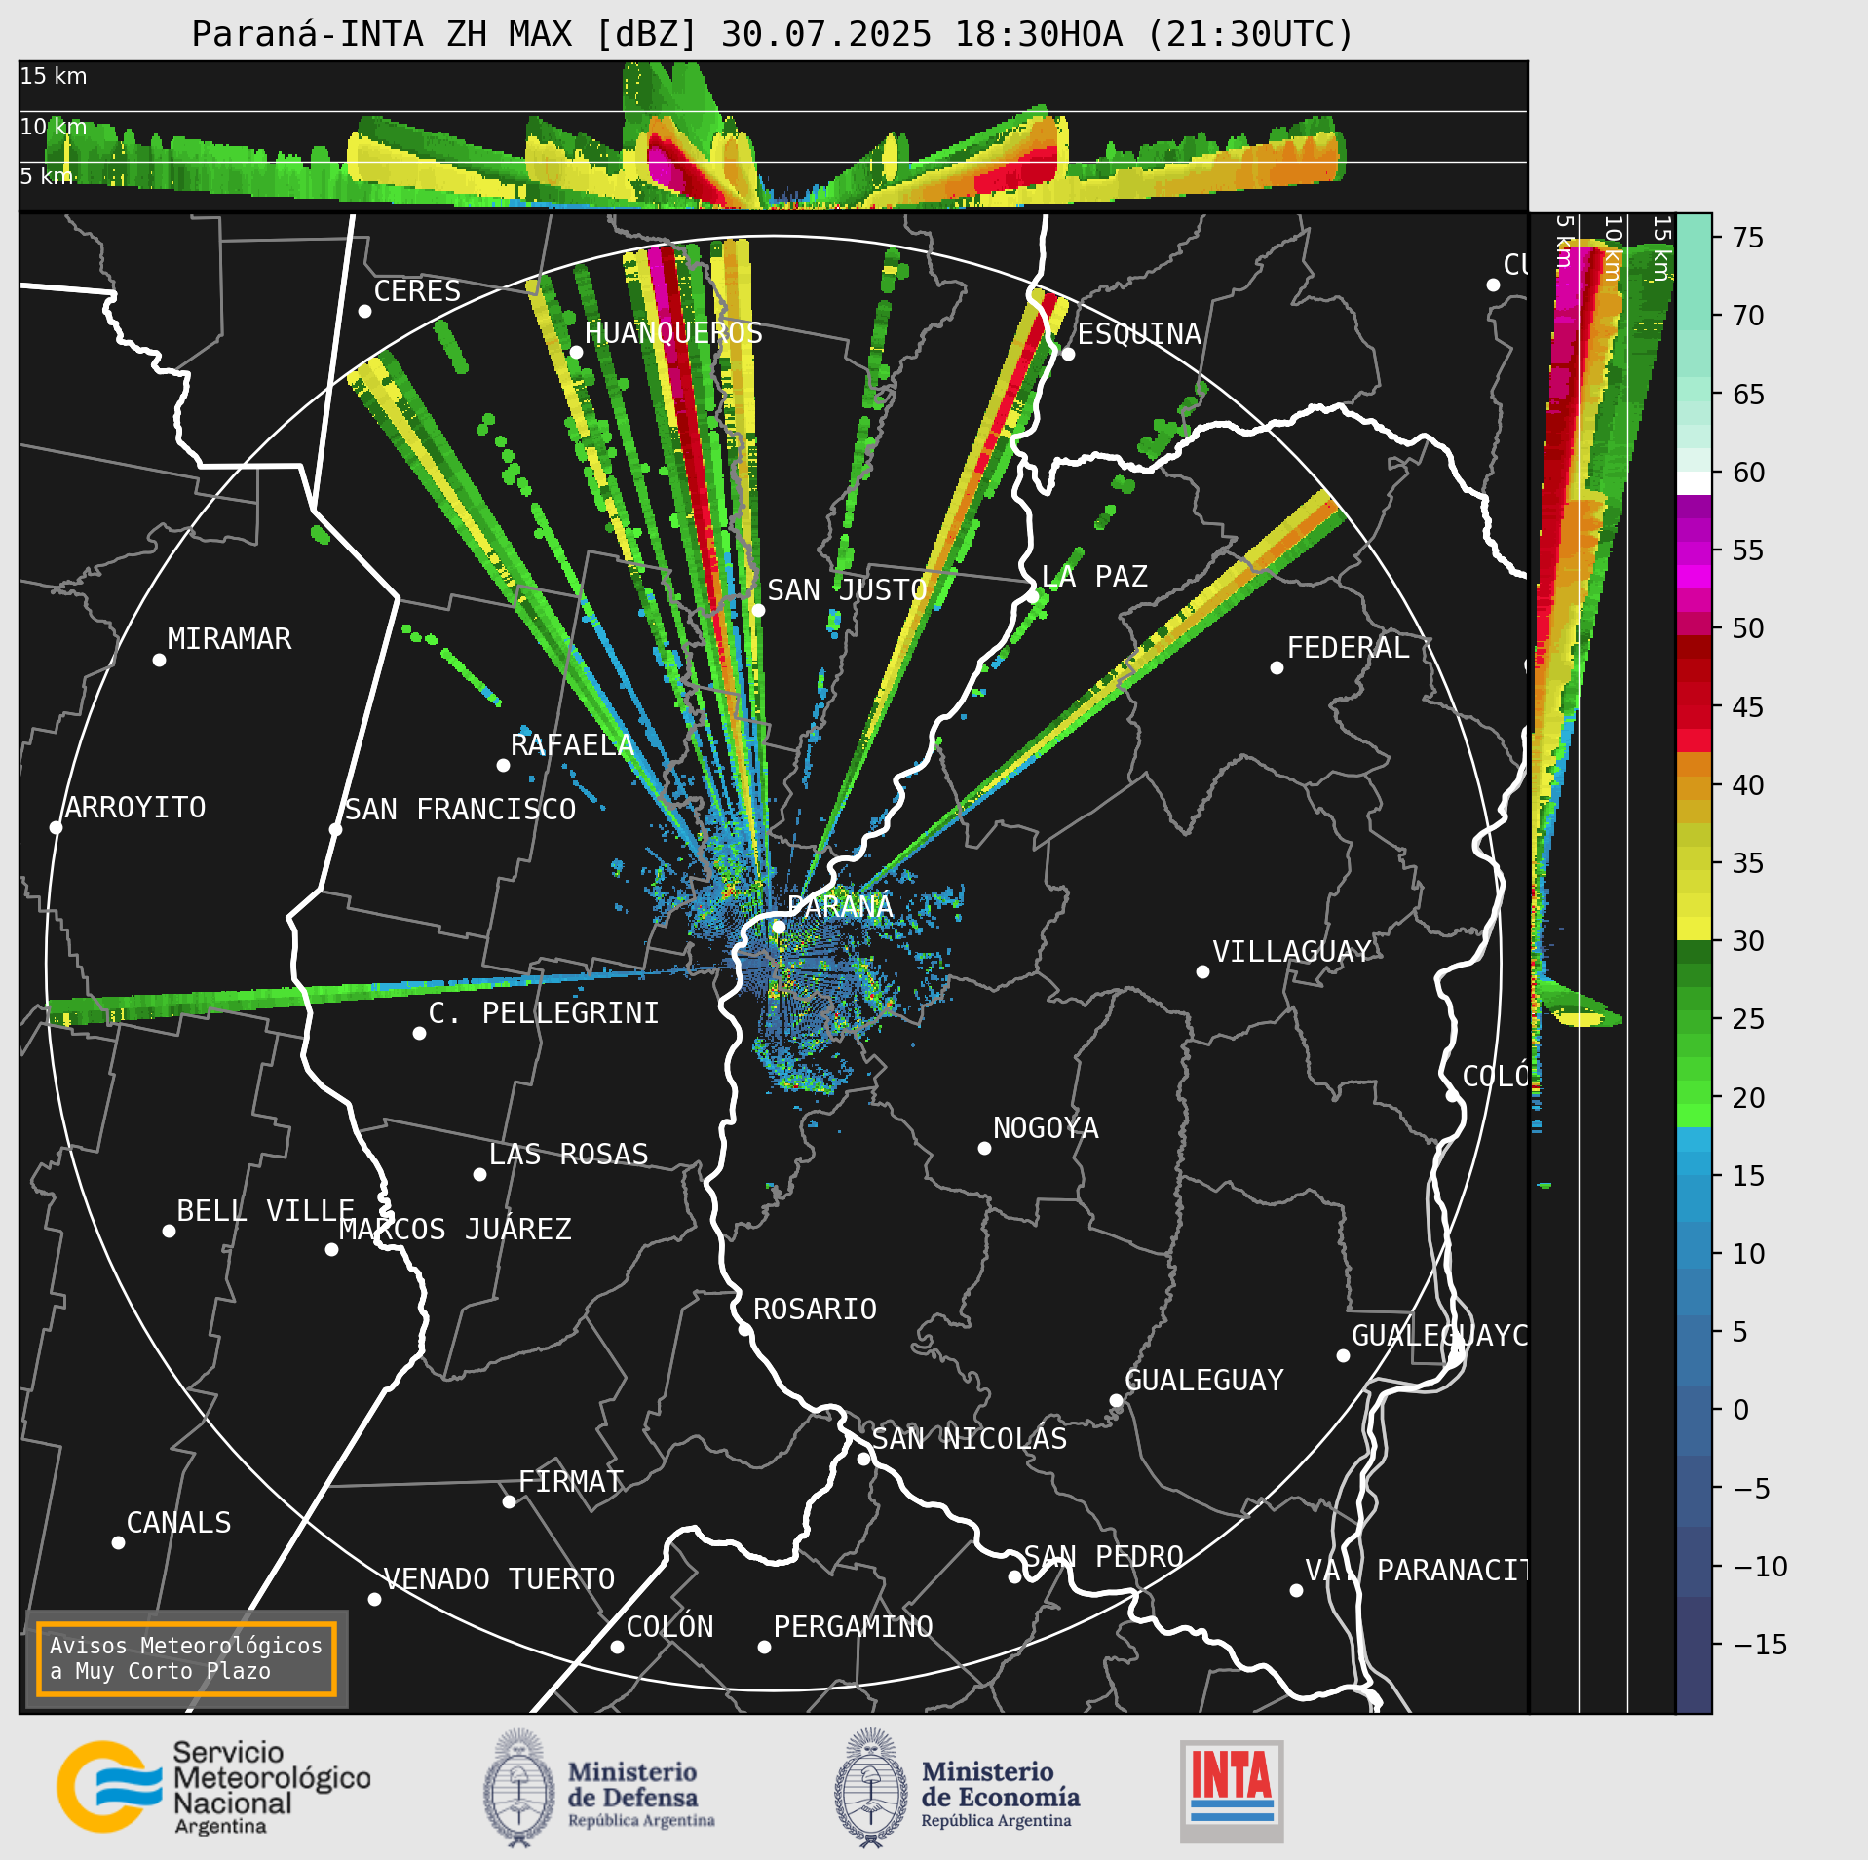
Task: Click the PARANA city marker
Action: click(779, 927)
